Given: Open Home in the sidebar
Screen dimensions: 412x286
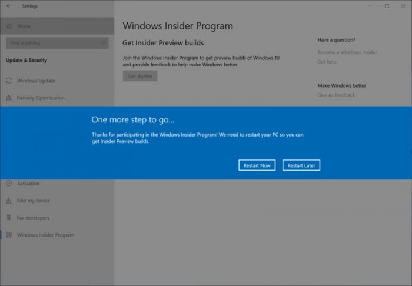Looking at the screenshot, I should tap(57, 26).
